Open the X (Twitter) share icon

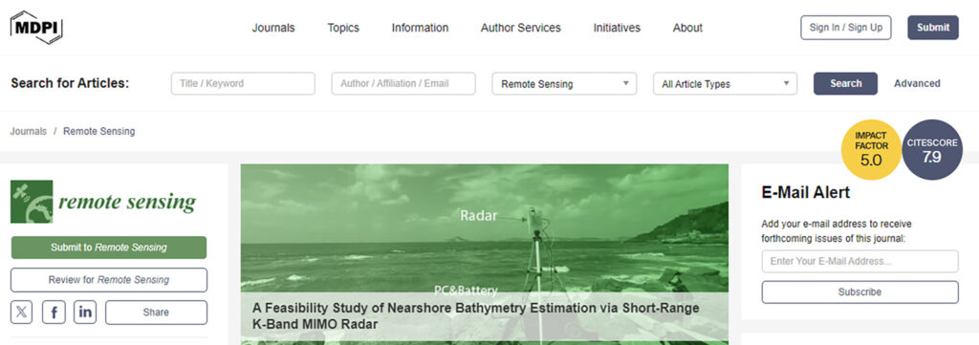point(22,313)
